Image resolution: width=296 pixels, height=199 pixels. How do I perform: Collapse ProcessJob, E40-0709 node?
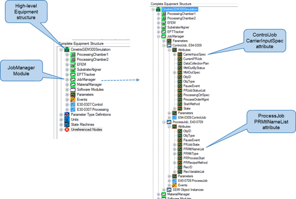point(164,122)
